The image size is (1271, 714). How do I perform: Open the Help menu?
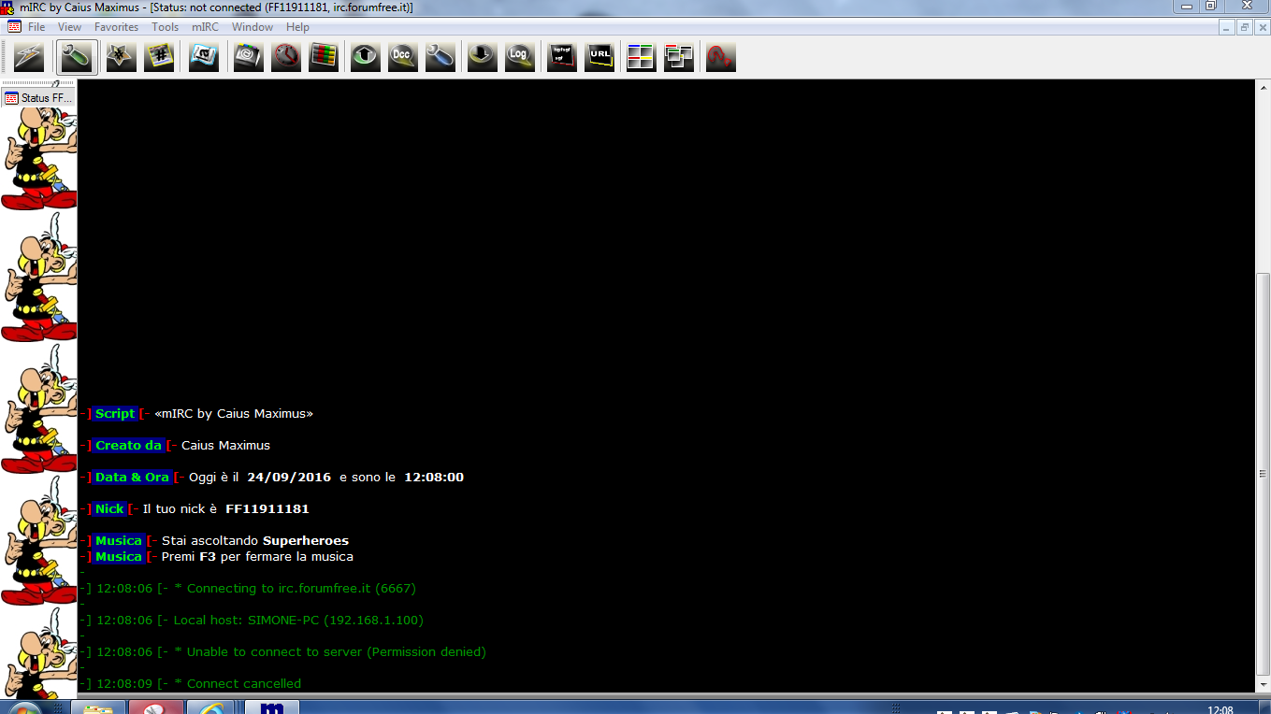pyautogui.click(x=298, y=27)
